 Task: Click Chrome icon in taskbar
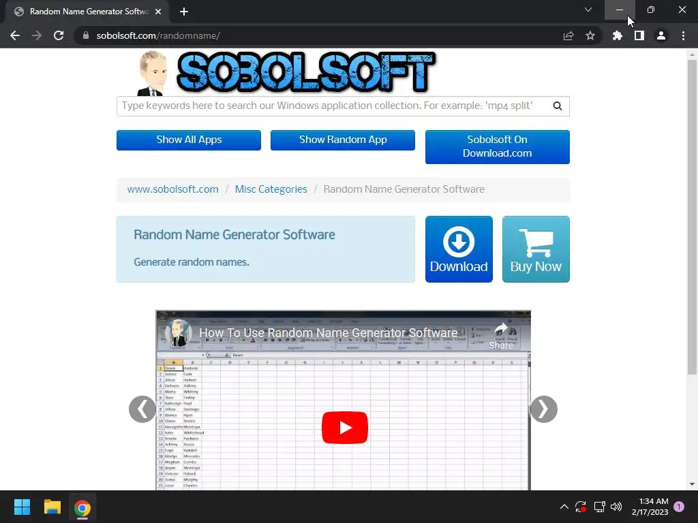click(82, 507)
